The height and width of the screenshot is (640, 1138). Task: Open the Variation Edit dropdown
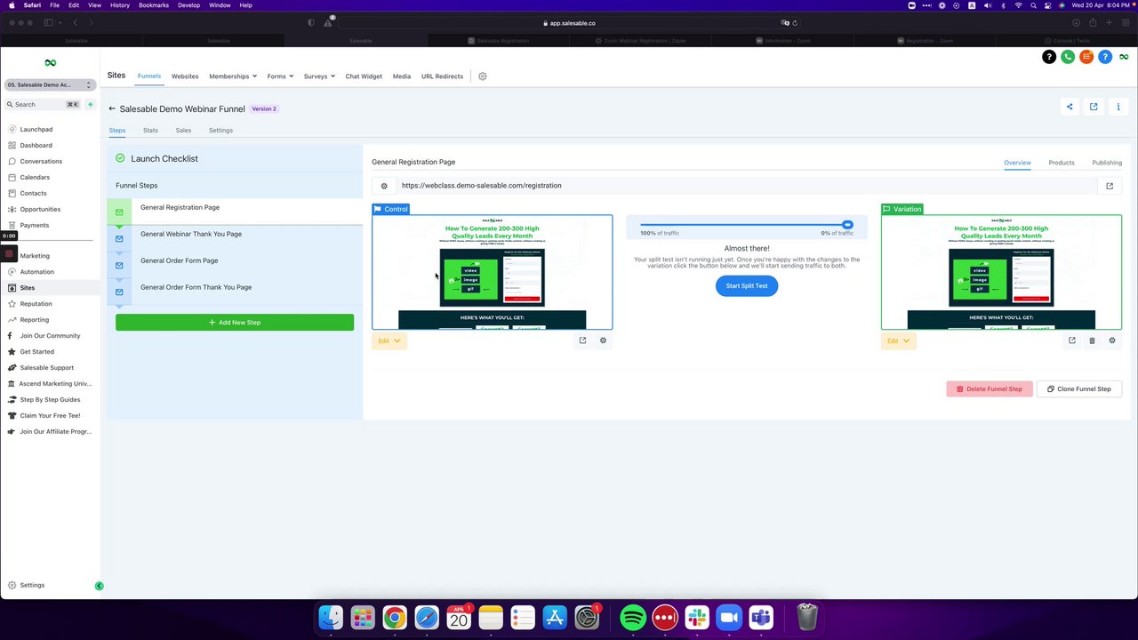899,340
